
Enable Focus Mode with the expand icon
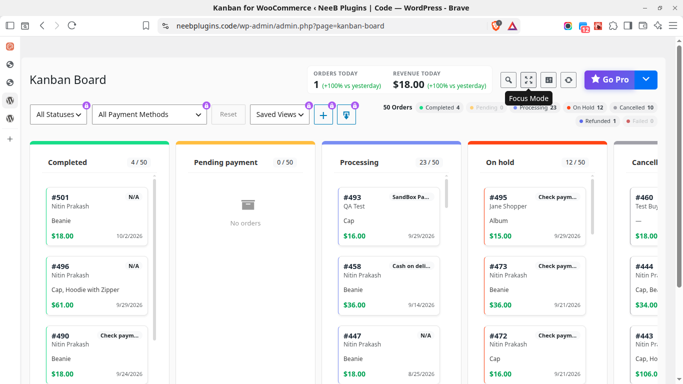coord(528,80)
